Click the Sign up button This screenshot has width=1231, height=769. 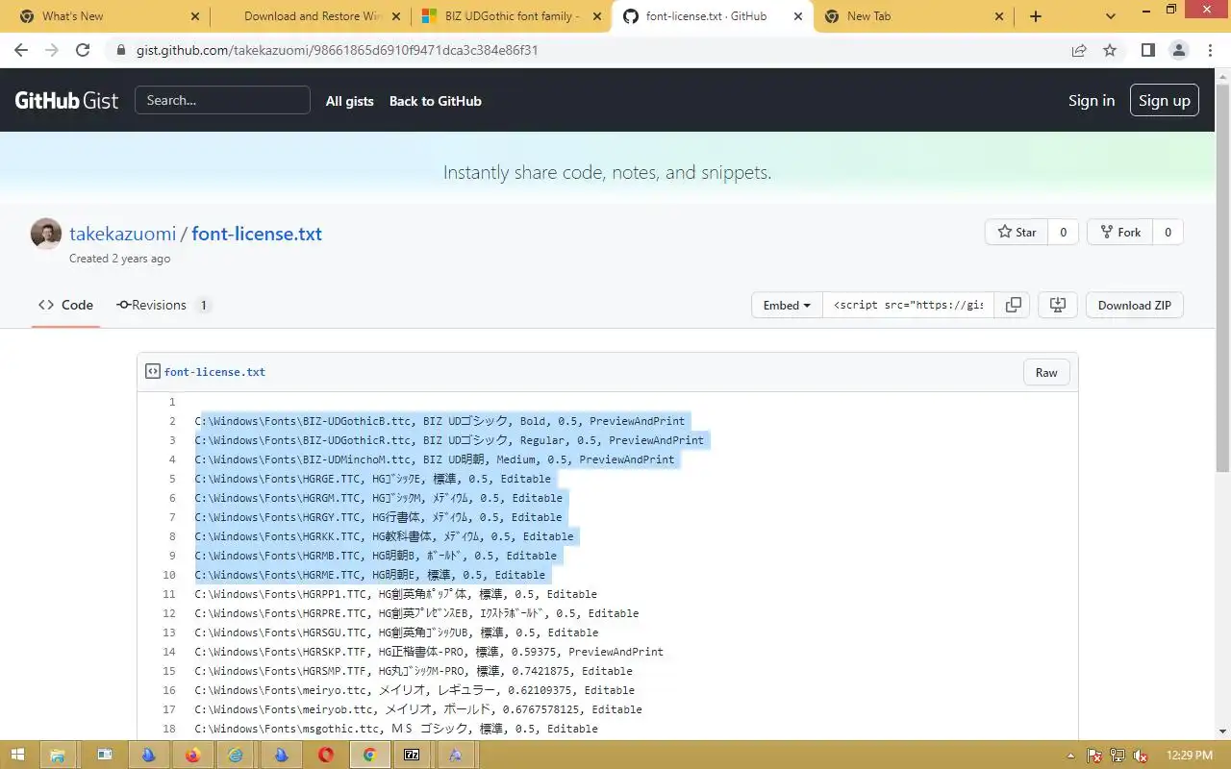[1164, 100]
